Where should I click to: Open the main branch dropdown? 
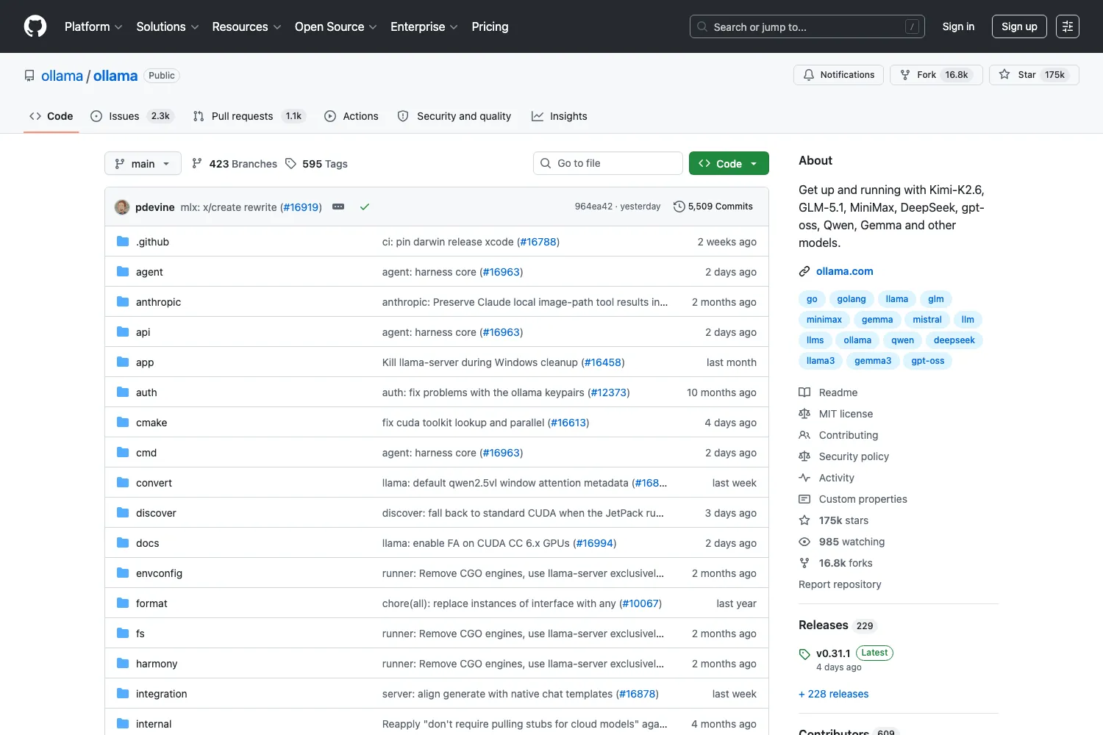pyautogui.click(x=143, y=163)
